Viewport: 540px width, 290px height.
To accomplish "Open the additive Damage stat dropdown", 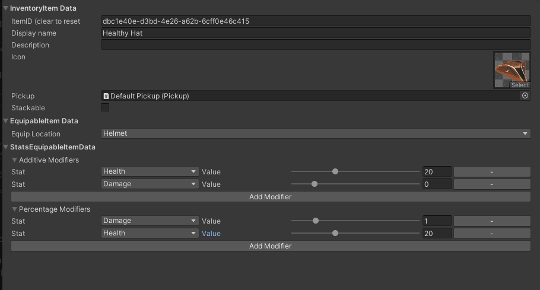I will click(x=150, y=184).
